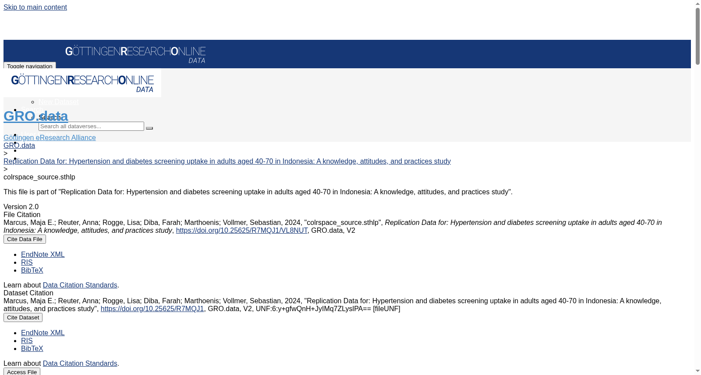Choose EndNote XML under Cite Data File
Viewport: 701px width, 375px height.
(x=43, y=255)
